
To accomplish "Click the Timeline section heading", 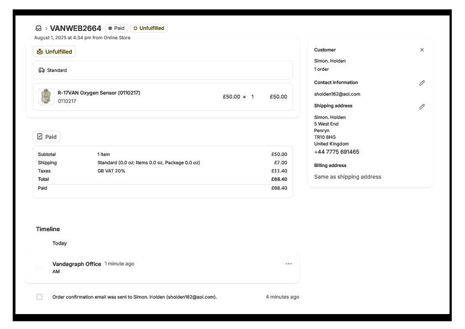I will (48, 229).
